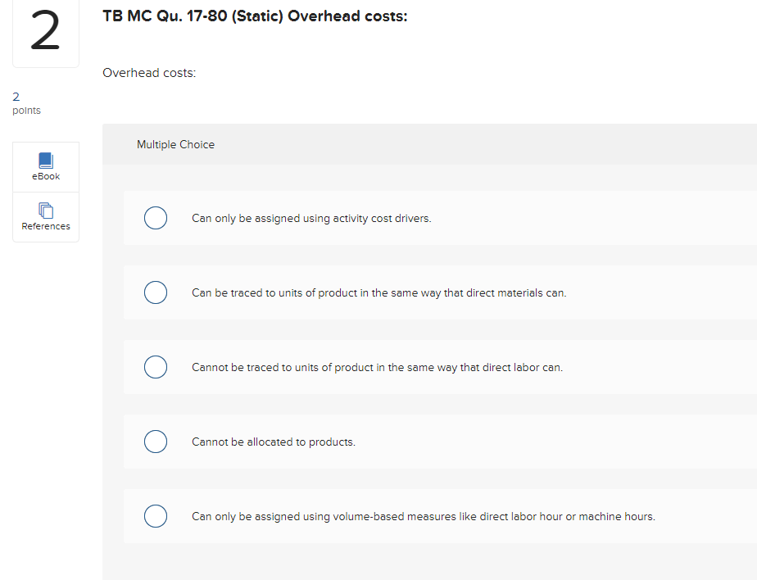Click the References pages icon
Viewport: 757px width, 580px height.
tap(46, 211)
